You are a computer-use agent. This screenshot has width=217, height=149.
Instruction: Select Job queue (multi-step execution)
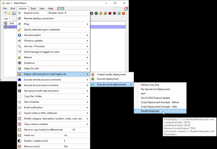54,91
